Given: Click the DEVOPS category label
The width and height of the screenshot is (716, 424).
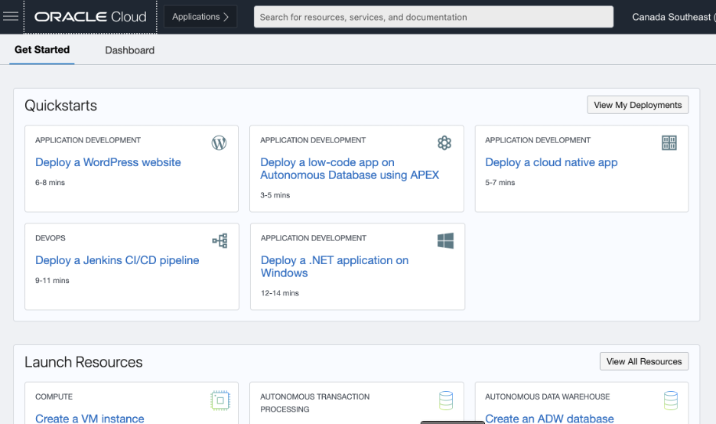Looking at the screenshot, I should (50, 238).
